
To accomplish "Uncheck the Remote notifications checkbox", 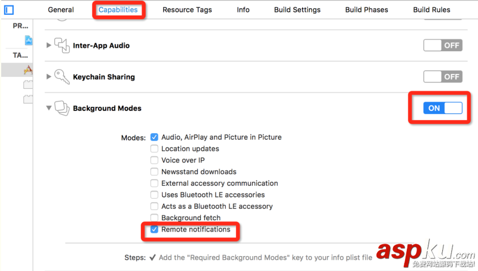I will click(x=155, y=229).
